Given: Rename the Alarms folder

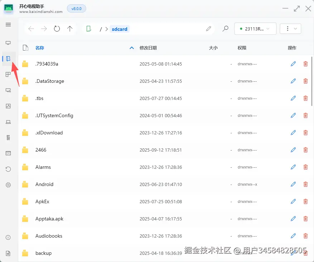Looking at the screenshot, I should (293, 167).
